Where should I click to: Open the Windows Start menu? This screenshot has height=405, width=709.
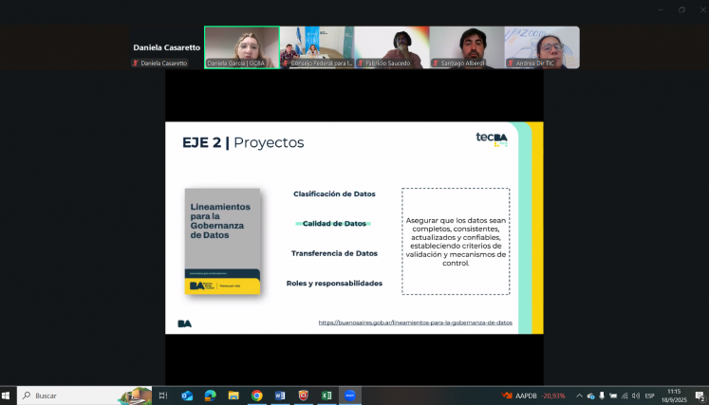pos(7,396)
